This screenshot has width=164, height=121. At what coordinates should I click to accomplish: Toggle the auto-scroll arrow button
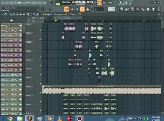72,9
